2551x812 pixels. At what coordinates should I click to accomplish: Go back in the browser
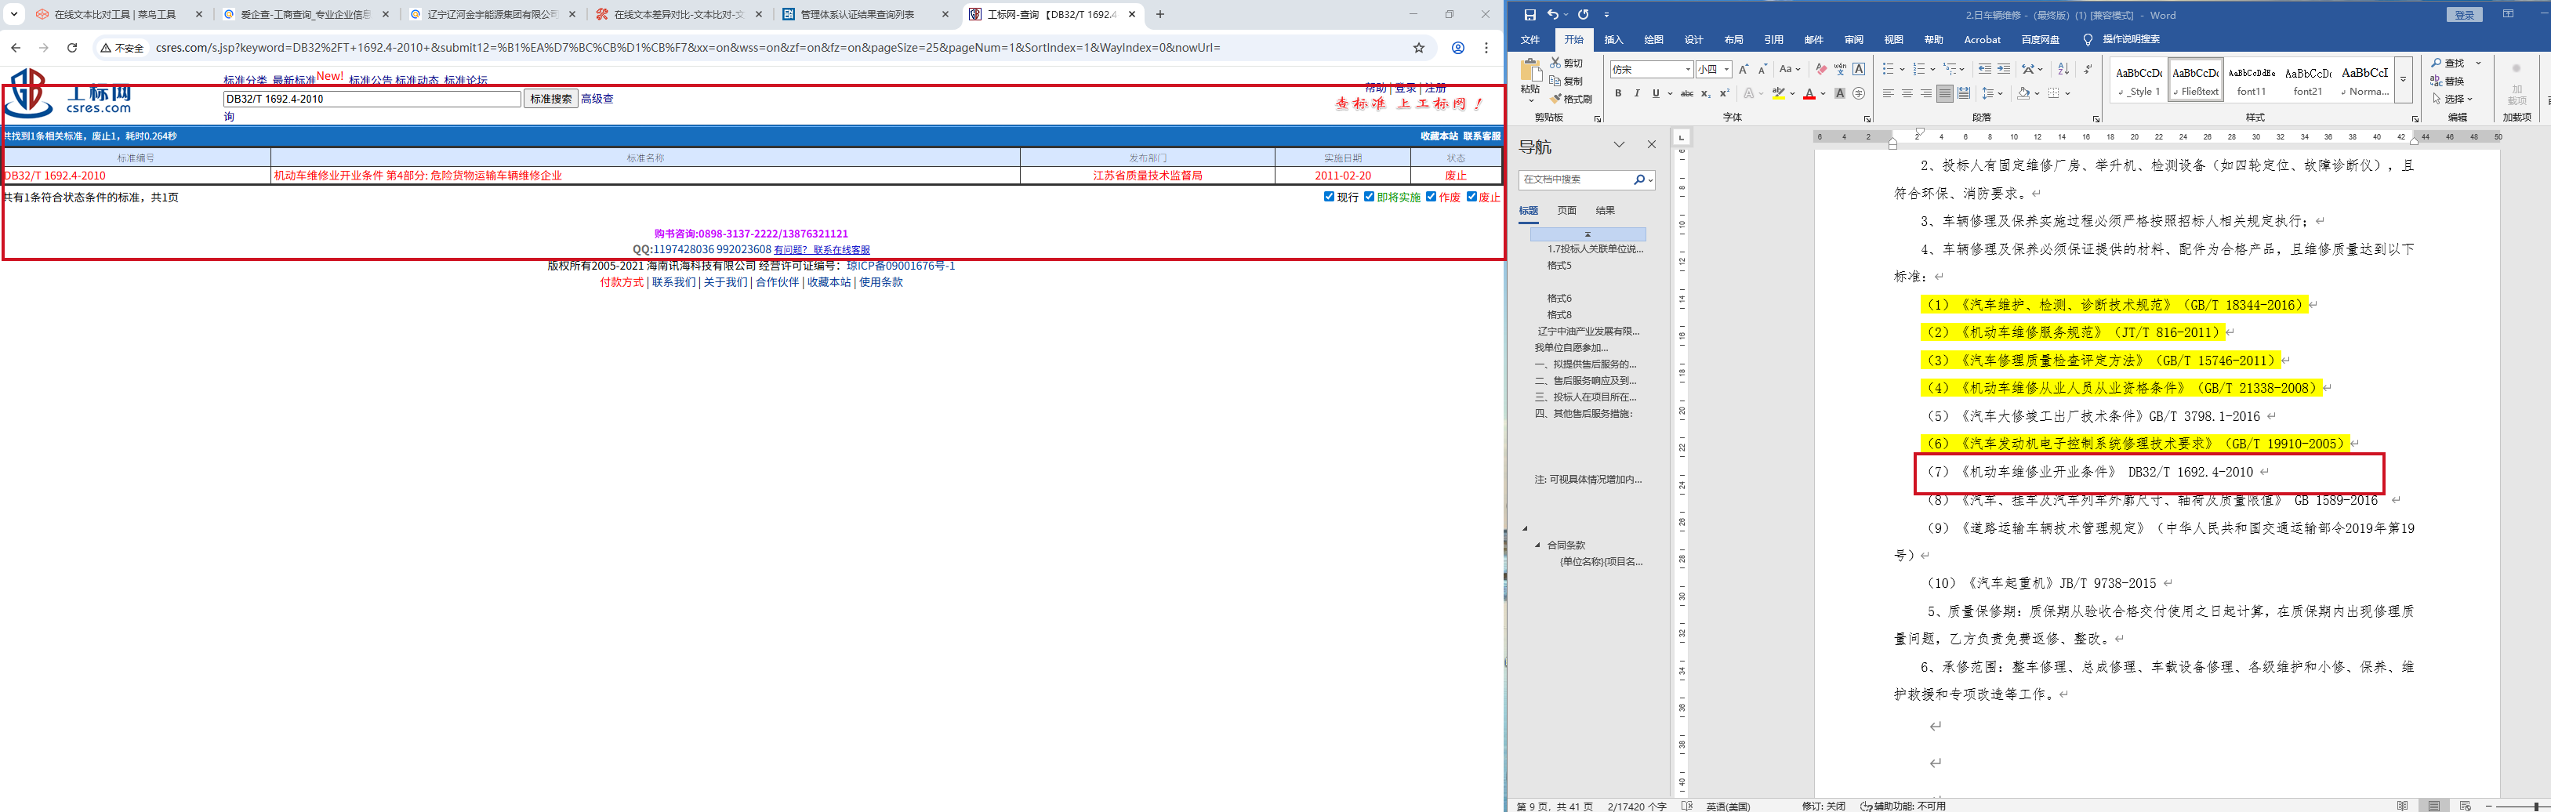[x=16, y=48]
